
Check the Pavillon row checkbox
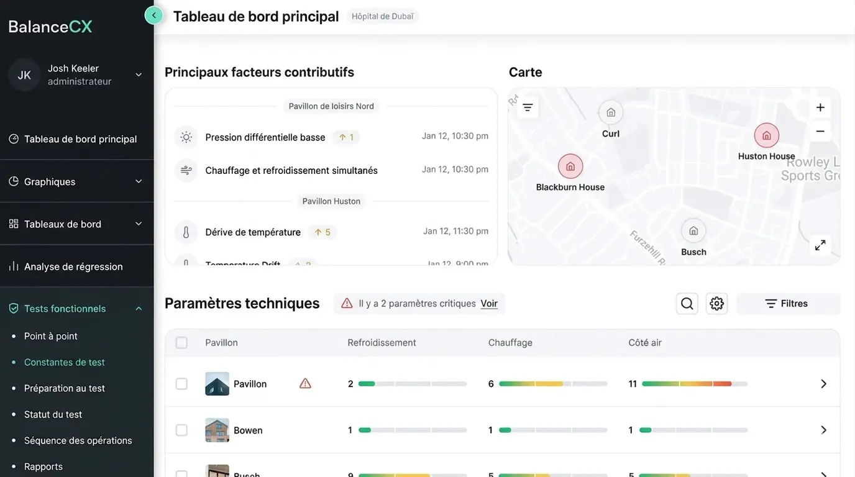click(181, 383)
